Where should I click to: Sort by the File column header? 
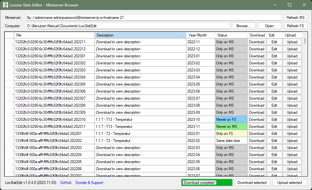(x=54, y=35)
